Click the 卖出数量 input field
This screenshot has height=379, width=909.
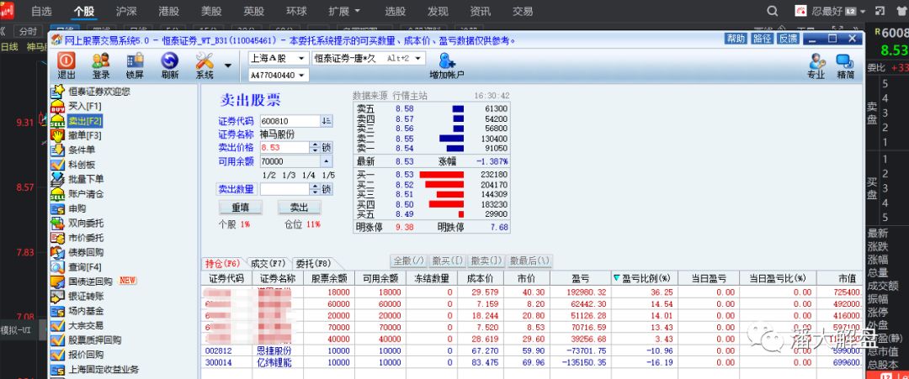click(x=284, y=189)
